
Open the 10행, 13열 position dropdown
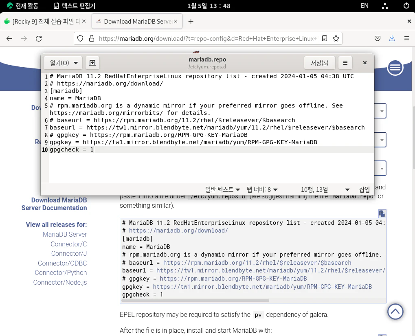point(325,189)
